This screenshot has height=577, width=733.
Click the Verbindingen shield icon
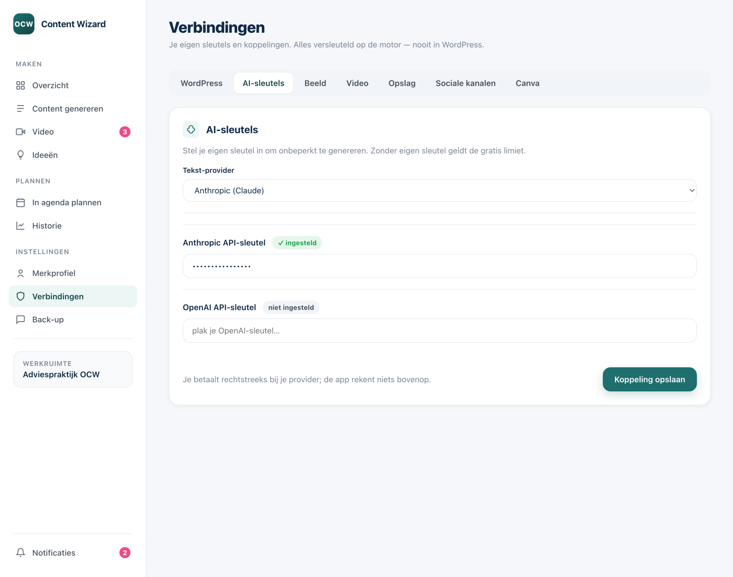pyautogui.click(x=21, y=296)
